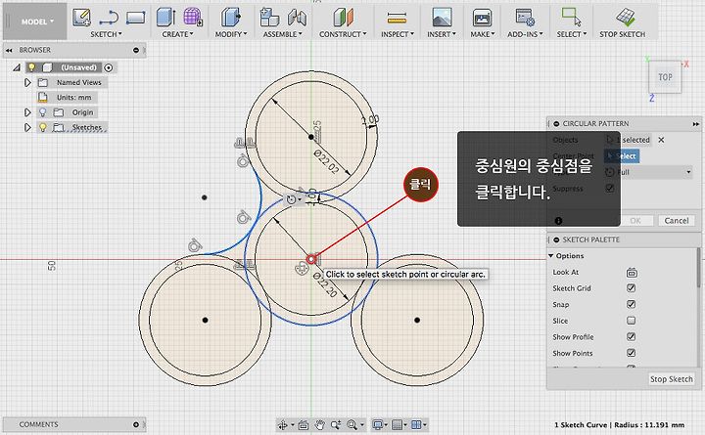Image resolution: width=705 pixels, height=435 pixels.
Task: Collapse the Options section in Sketch Palette
Action: pyautogui.click(x=550, y=256)
